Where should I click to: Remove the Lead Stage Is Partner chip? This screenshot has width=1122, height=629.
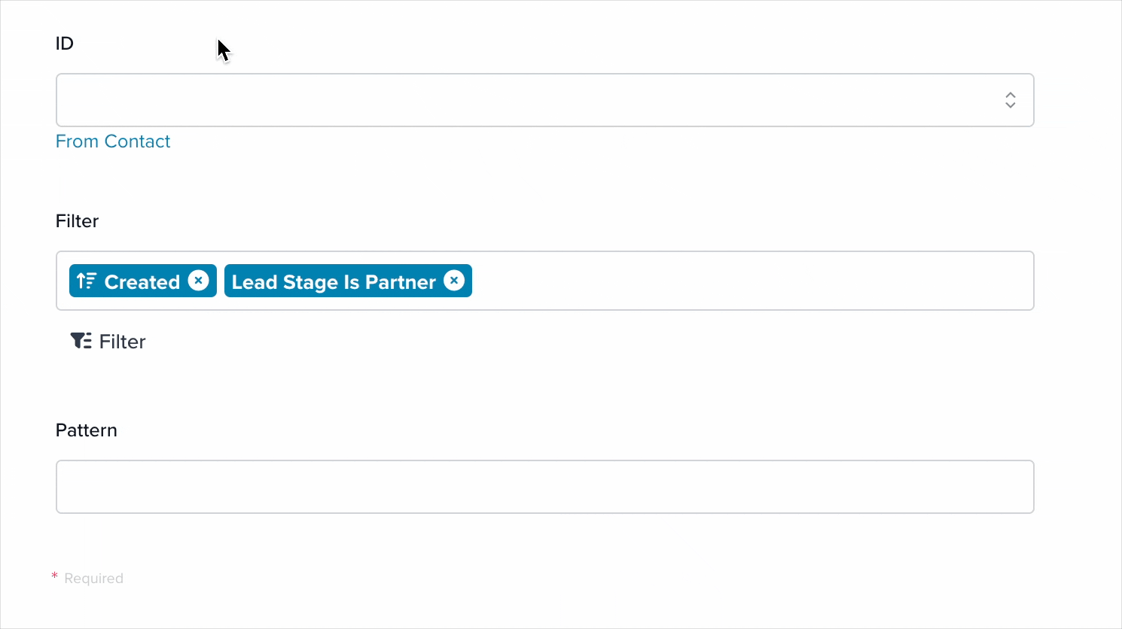coord(454,281)
